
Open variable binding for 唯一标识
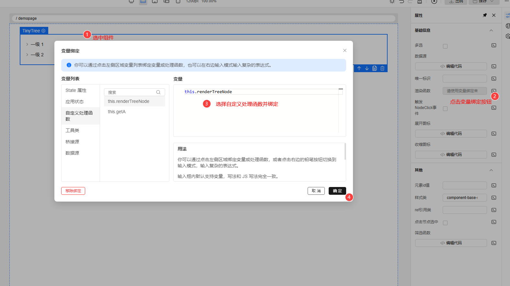(494, 79)
